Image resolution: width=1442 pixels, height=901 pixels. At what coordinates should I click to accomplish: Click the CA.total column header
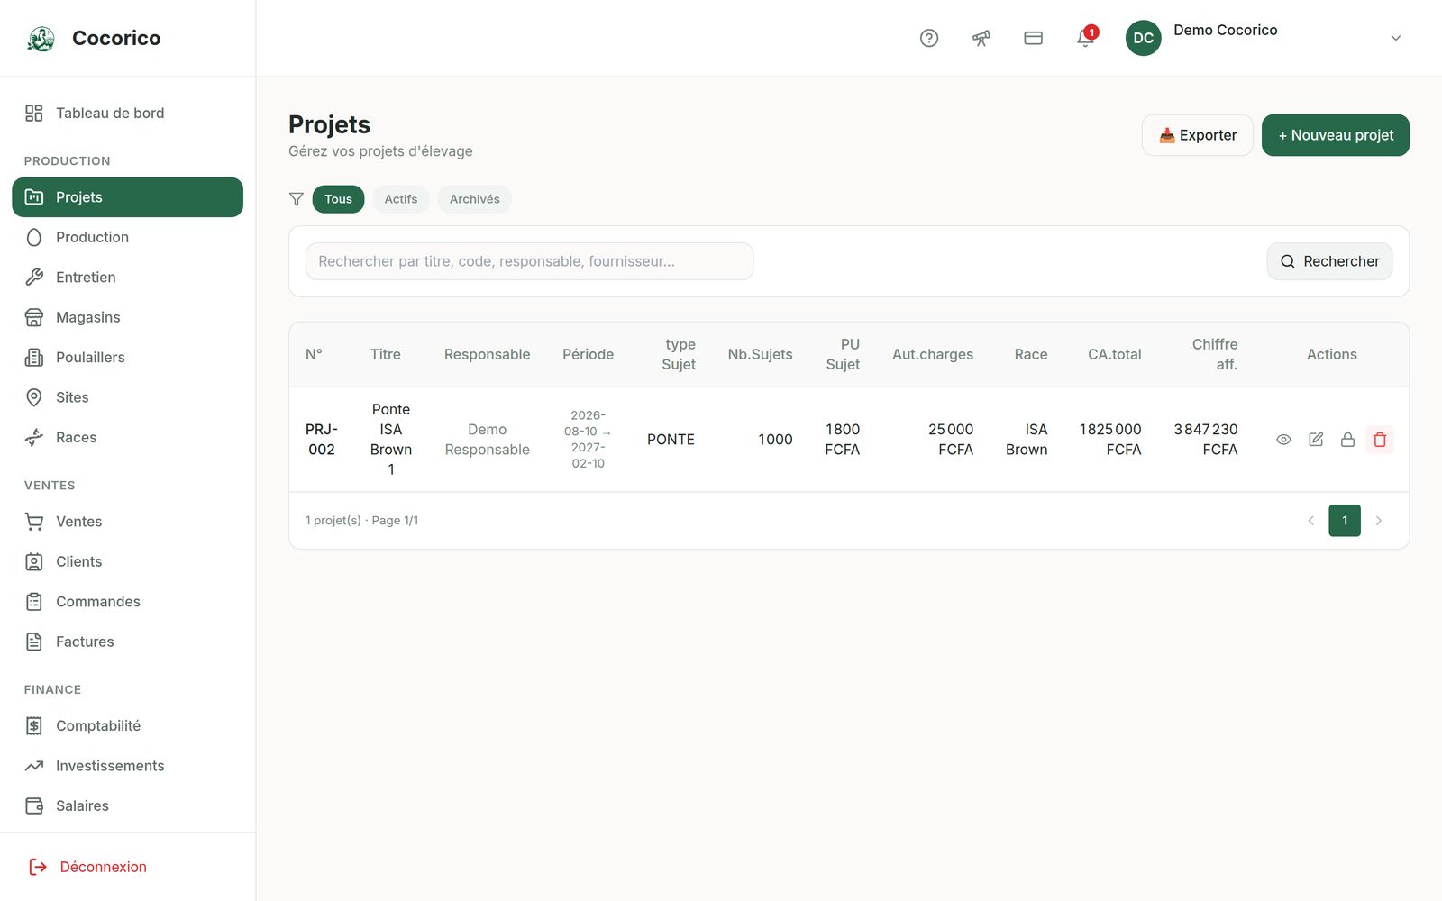tap(1114, 354)
